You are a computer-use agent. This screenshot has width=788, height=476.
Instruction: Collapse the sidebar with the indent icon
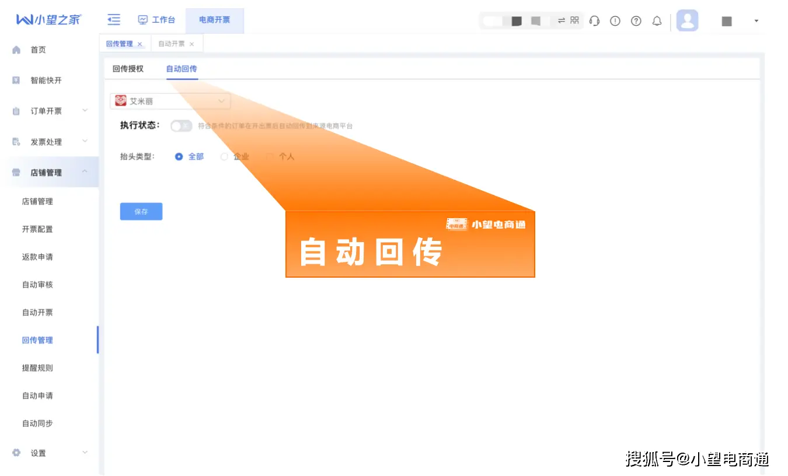tap(113, 19)
